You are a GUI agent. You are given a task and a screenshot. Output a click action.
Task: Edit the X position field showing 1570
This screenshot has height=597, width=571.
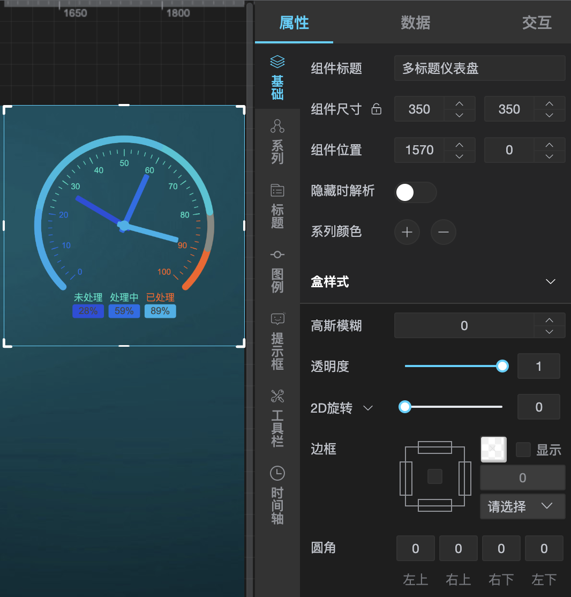coord(419,150)
